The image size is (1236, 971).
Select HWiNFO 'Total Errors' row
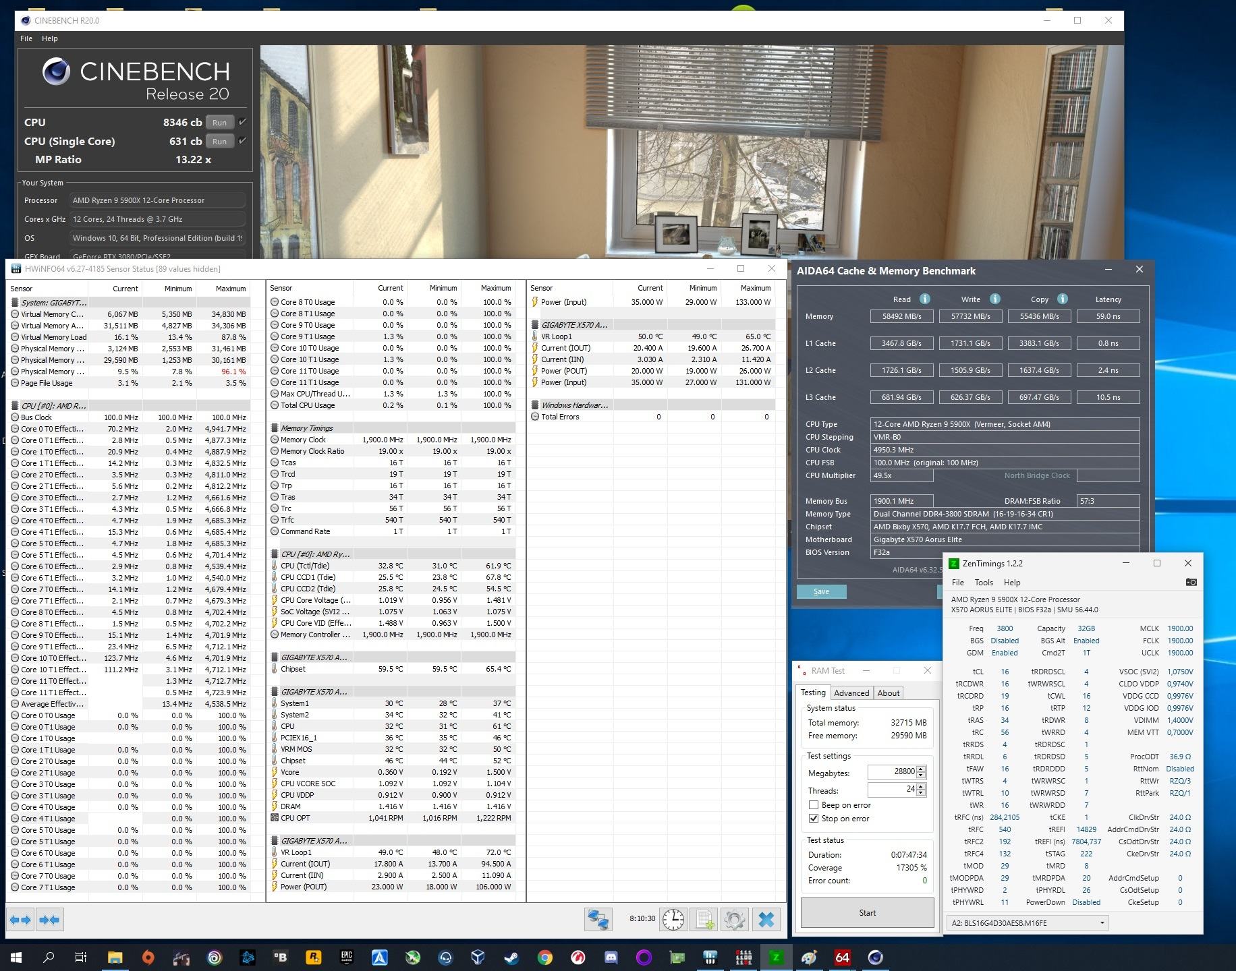click(x=651, y=417)
